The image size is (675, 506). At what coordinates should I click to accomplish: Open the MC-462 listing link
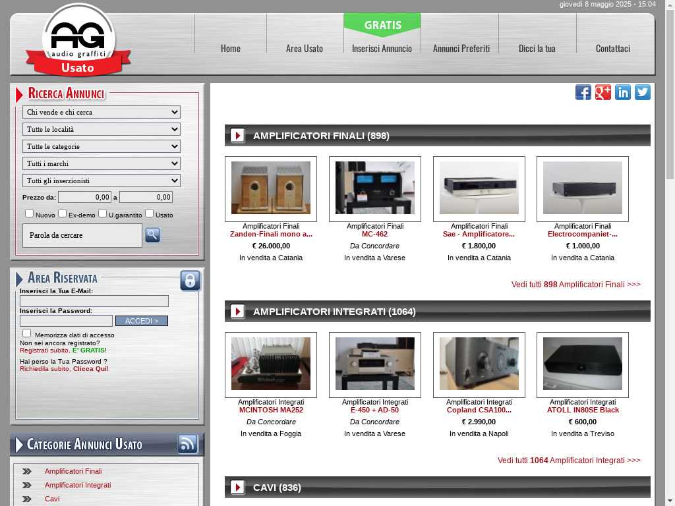click(375, 234)
